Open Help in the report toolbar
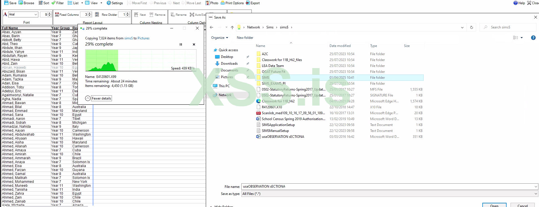Screen dimensions: 539x207 (519, 3)
